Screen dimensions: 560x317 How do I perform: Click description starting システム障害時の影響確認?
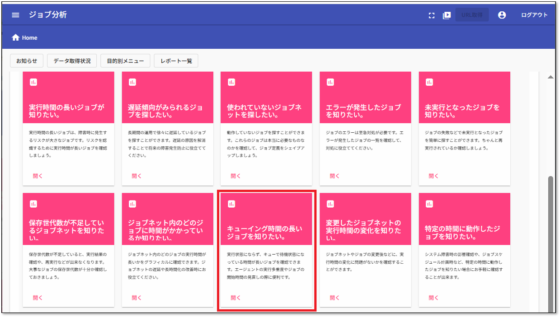[x=464, y=266]
